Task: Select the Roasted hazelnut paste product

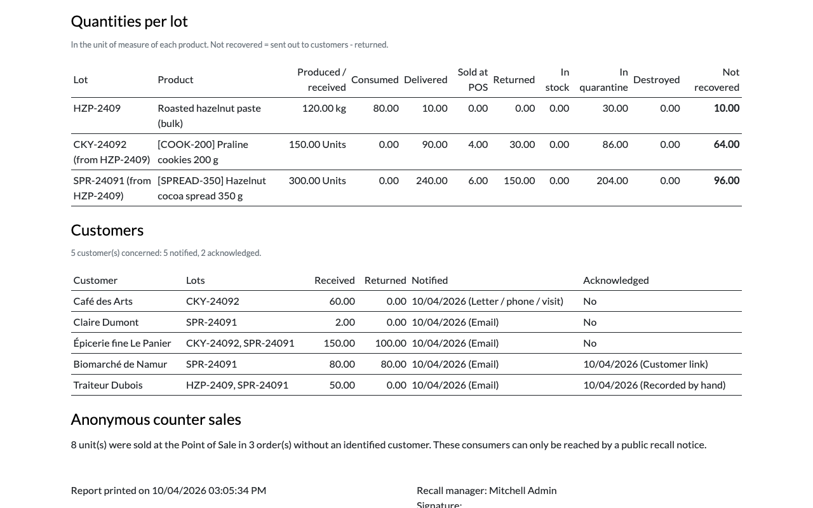Action: click(x=209, y=116)
